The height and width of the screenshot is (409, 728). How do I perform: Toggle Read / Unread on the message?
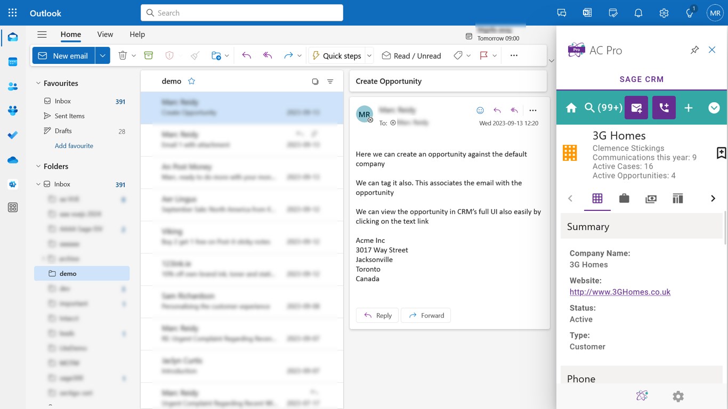(411, 55)
